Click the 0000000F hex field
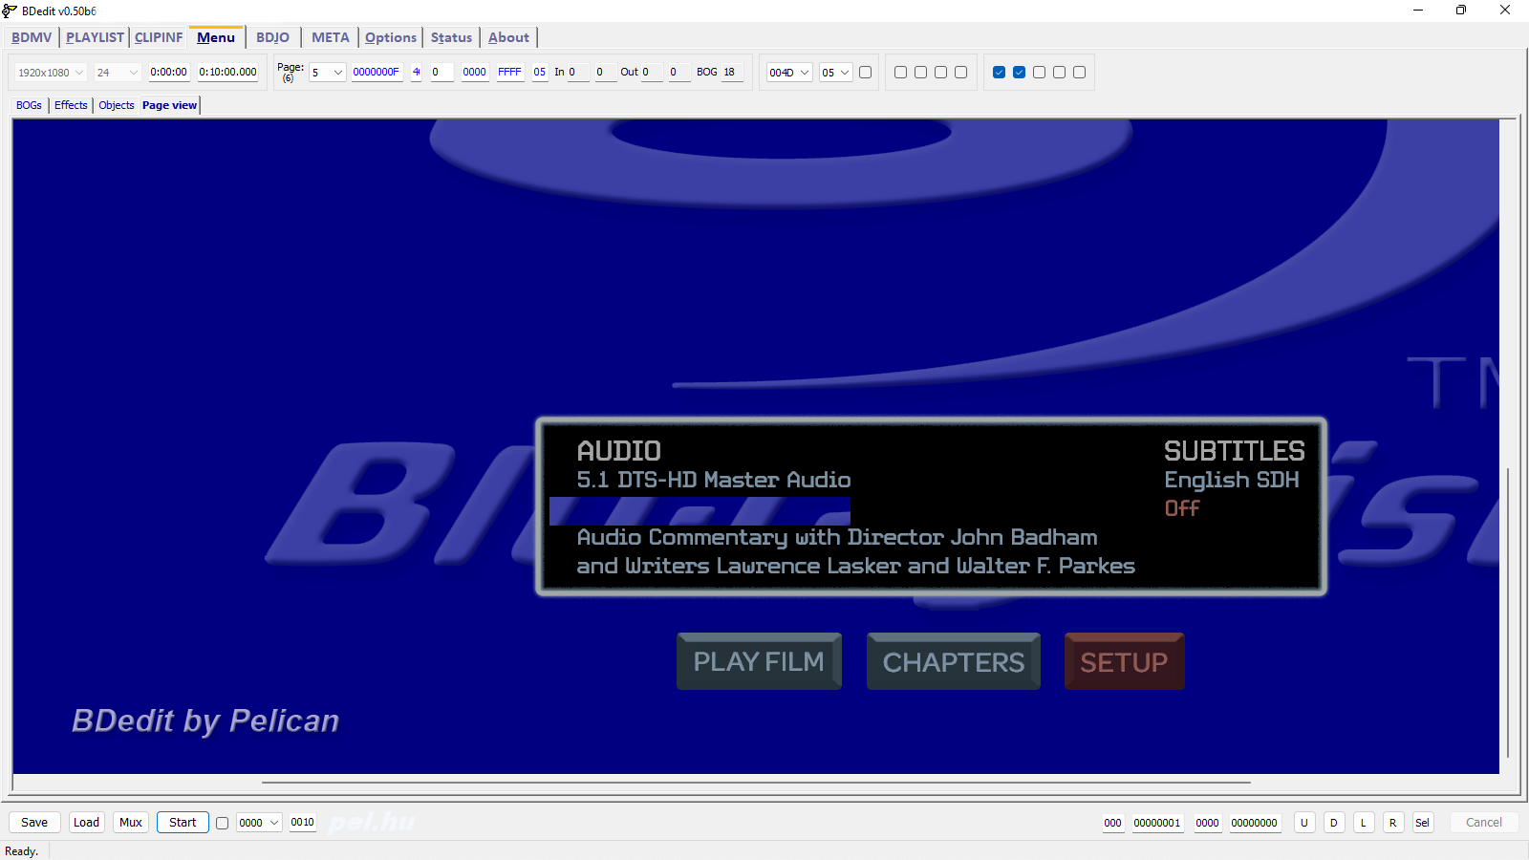This screenshot has height=860, width=1529. click(377, 73)
